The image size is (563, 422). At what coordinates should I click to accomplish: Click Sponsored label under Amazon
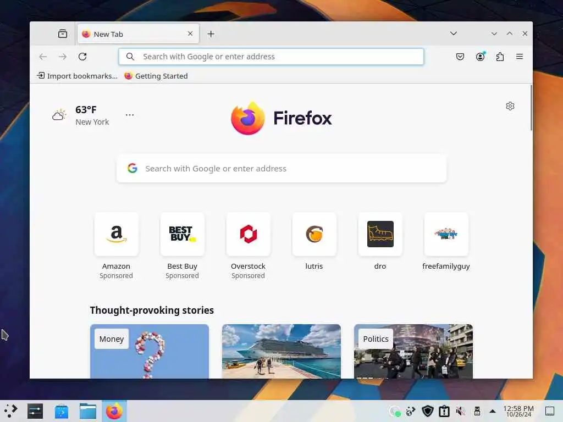116,276
